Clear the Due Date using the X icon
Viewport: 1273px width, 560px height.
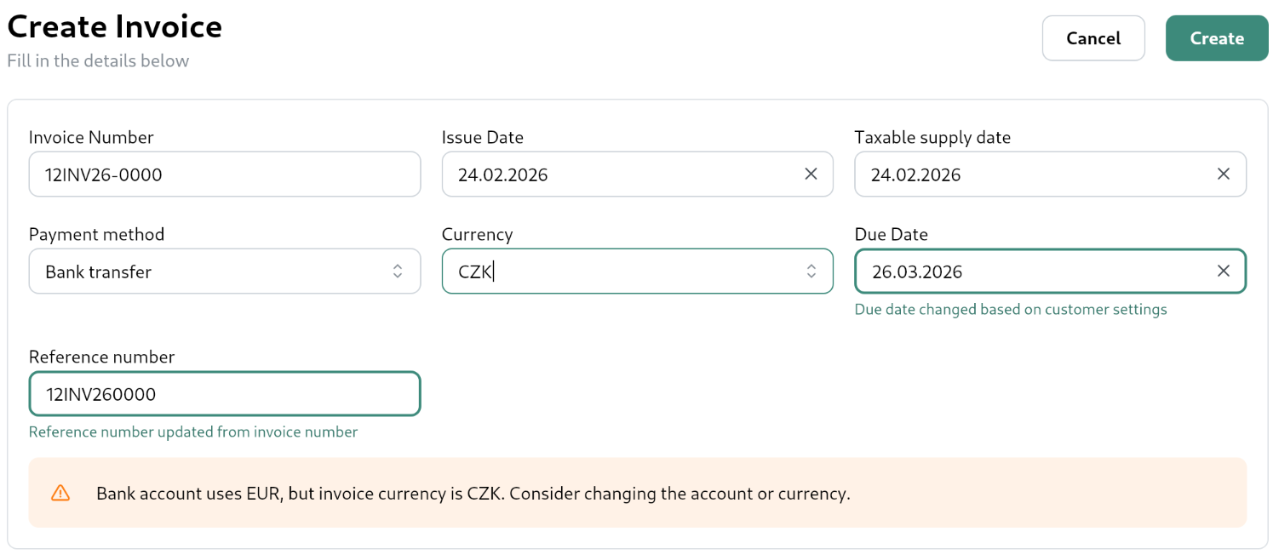point(1224,271)
